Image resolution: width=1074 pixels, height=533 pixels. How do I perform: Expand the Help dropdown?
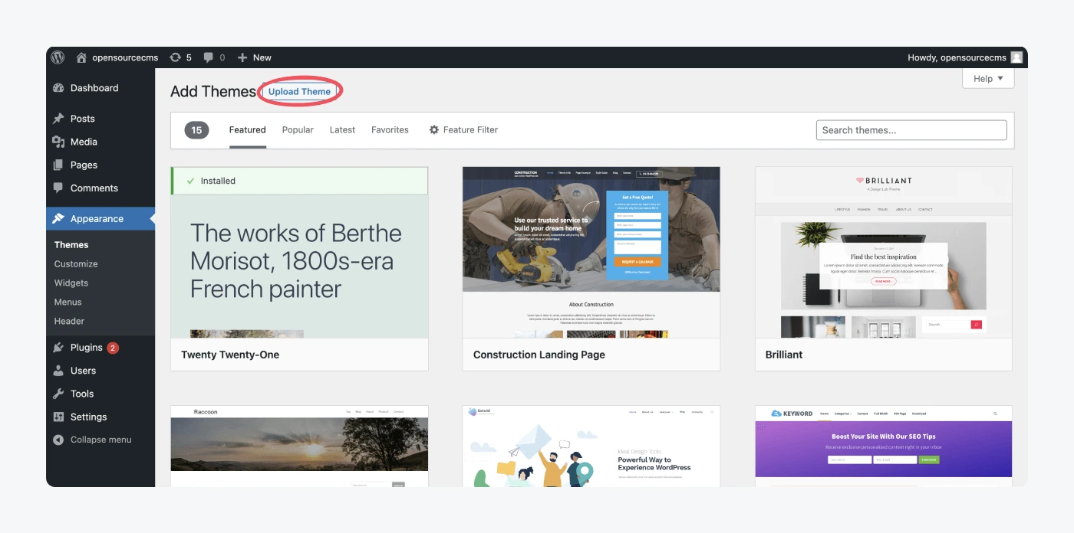[988, 79]
